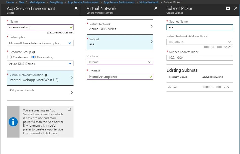Click the green checkmark in Domain field
The image size is (240, 154).
[x=151, y=77]
